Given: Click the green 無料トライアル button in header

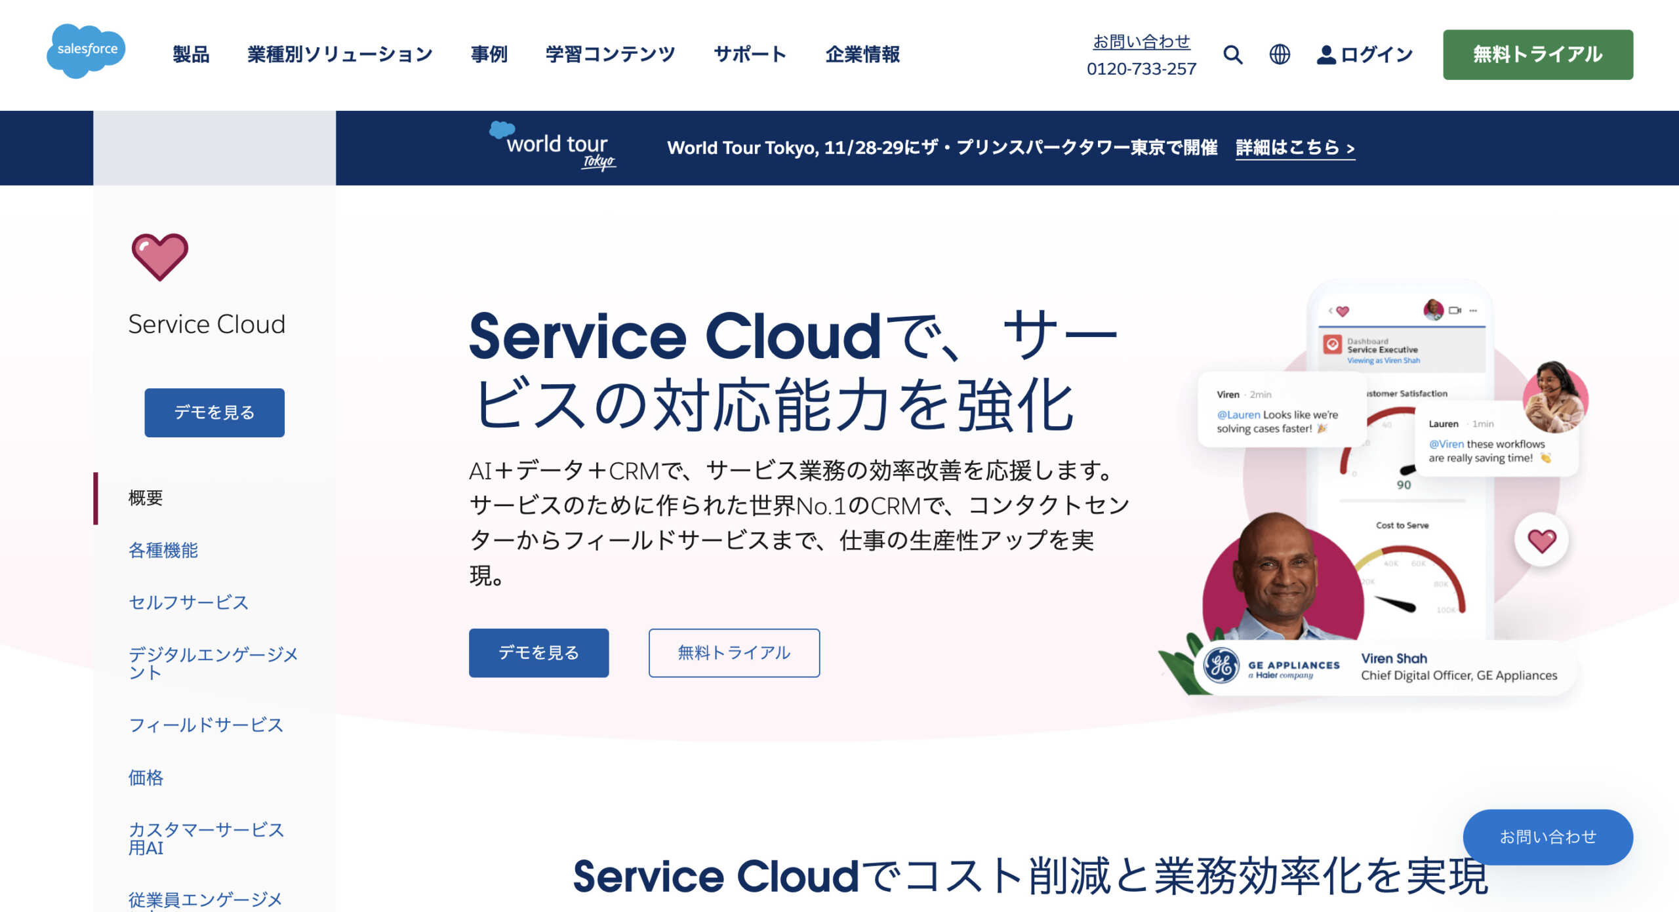Looking at the screenshot, I should click(1538, 54).
